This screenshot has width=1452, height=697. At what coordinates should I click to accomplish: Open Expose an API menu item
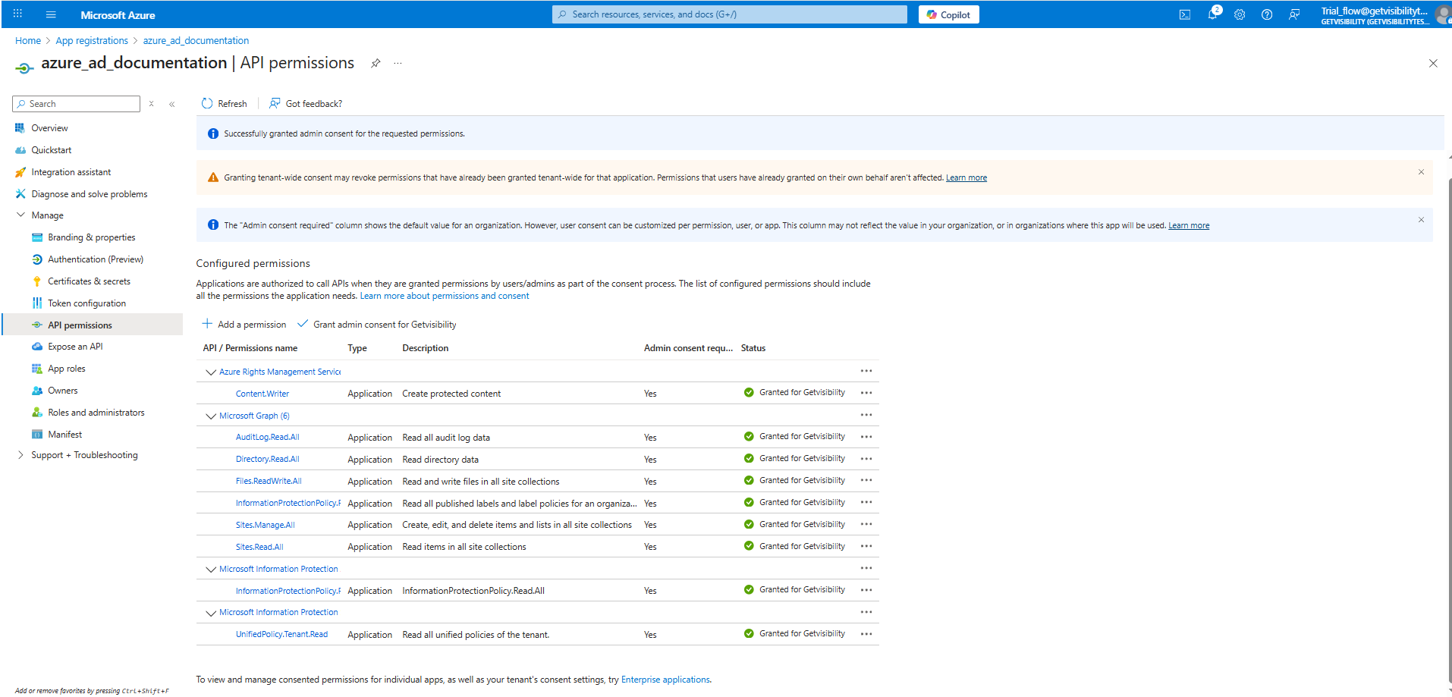(x=75, y=347)
